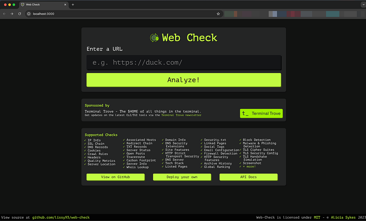Click 'Server Status' check item
This screenshot has height=221, width=366.
click(139, 150)
